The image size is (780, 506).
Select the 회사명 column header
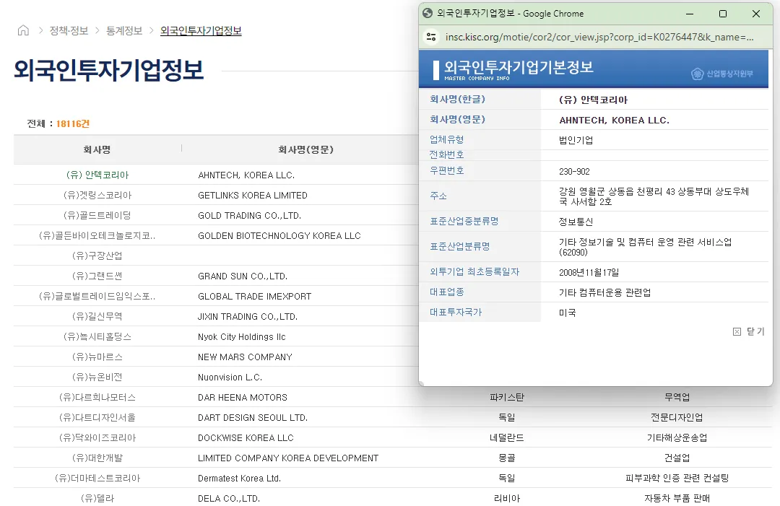point(96,148)
